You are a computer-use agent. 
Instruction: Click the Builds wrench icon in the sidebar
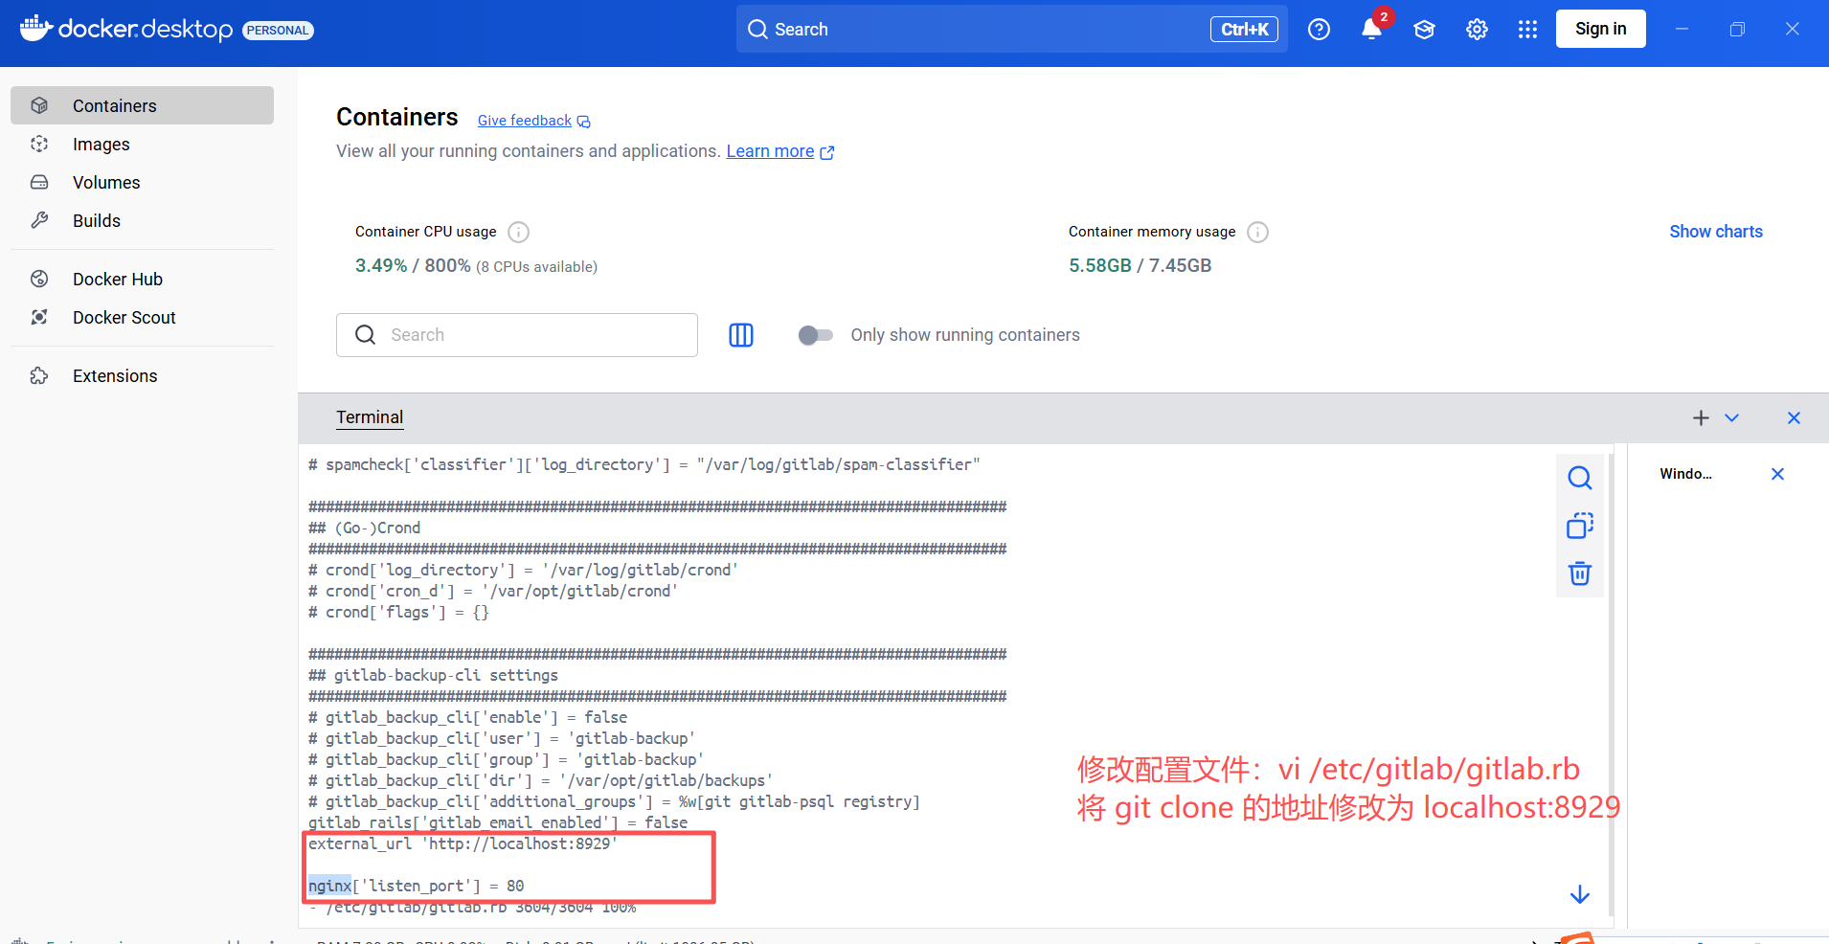pyautogui.click(x=39, y=220)
